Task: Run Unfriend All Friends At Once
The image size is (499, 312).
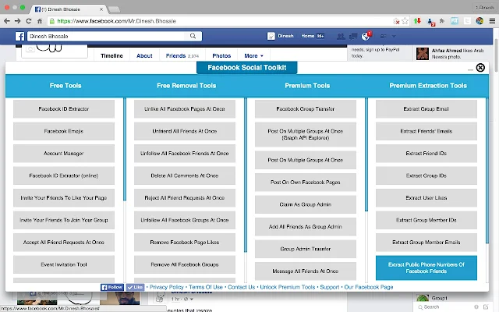Action: [x=185, y=131]
